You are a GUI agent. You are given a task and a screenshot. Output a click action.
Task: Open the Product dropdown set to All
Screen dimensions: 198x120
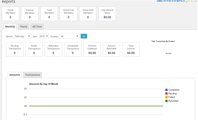[69, 36]
